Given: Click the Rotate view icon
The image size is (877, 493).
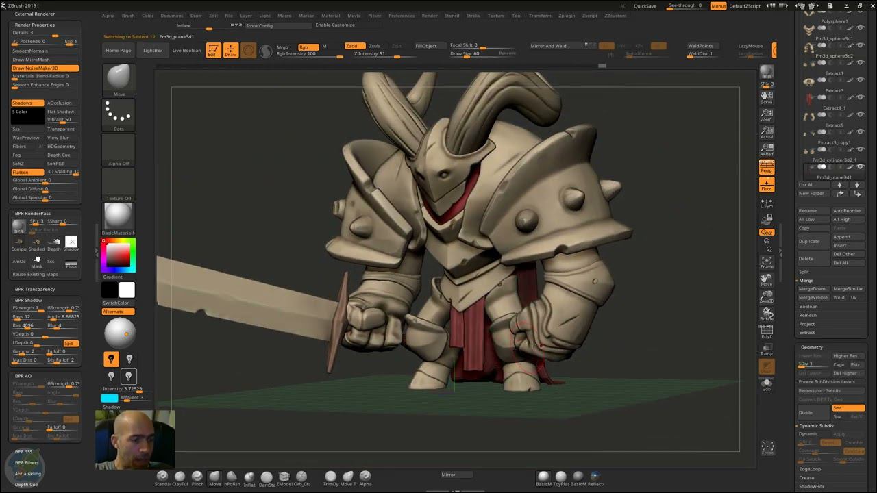Looking at the screenshot, I should pos(767,314).
